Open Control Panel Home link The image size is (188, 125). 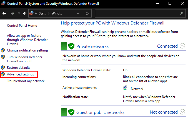22,26
